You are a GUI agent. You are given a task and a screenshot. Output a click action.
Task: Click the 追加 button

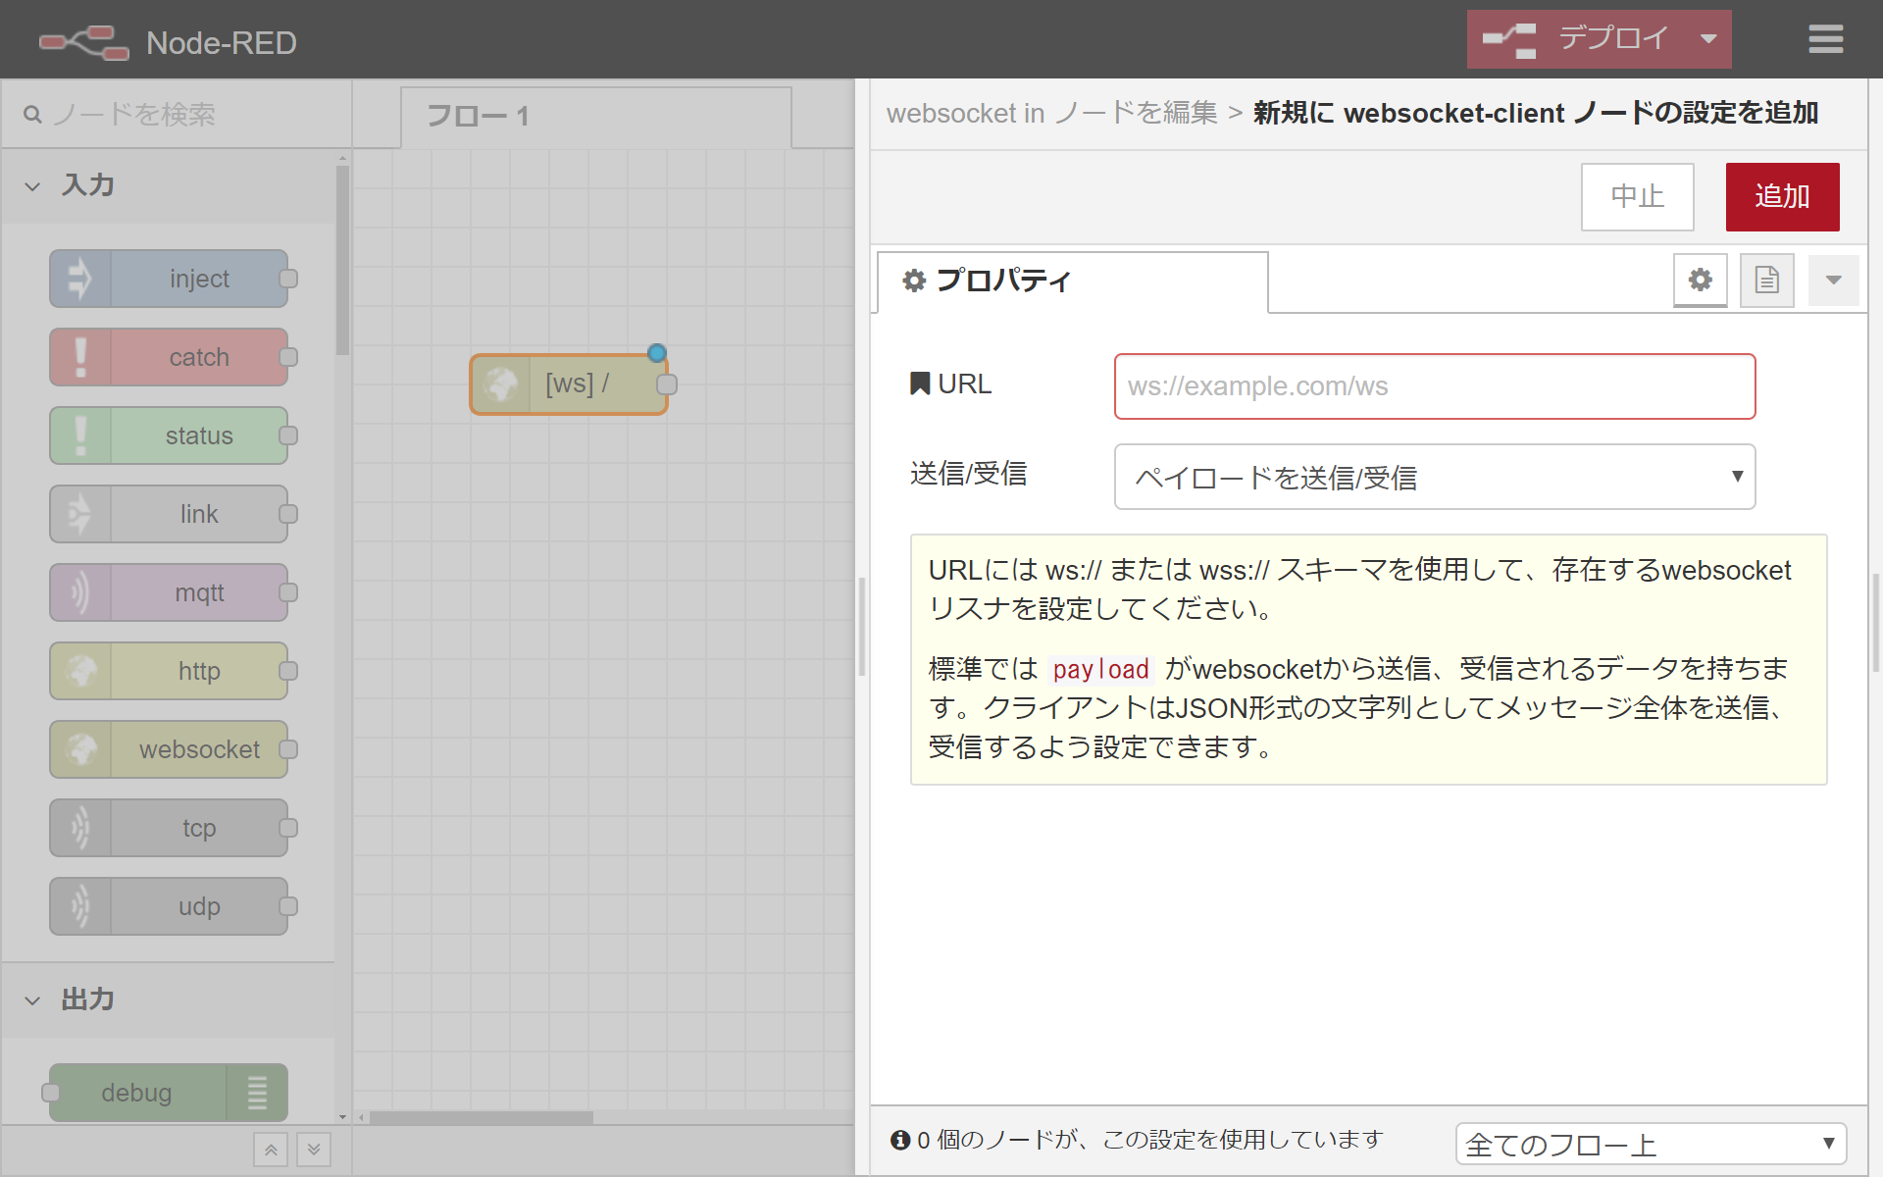click(x=1781, y=197)
